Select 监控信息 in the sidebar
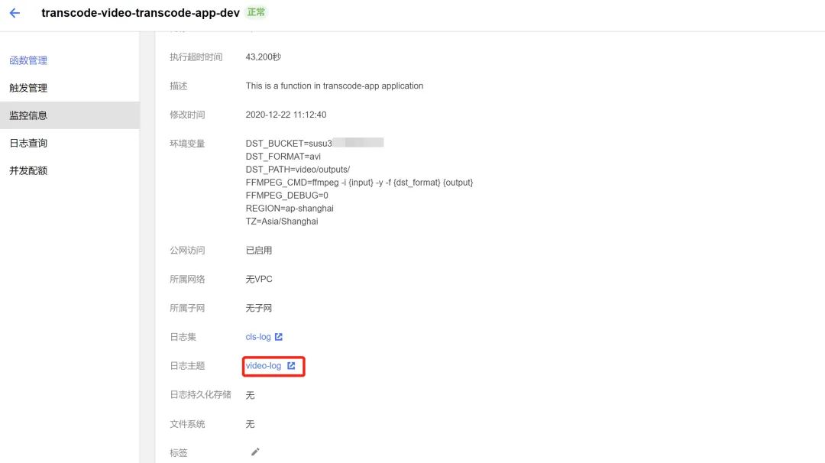This screenshot has height=463, width=825. click(70, 115)
